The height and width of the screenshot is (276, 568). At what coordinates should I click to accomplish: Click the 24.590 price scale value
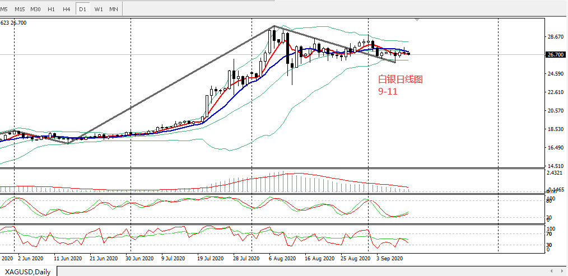556,74
